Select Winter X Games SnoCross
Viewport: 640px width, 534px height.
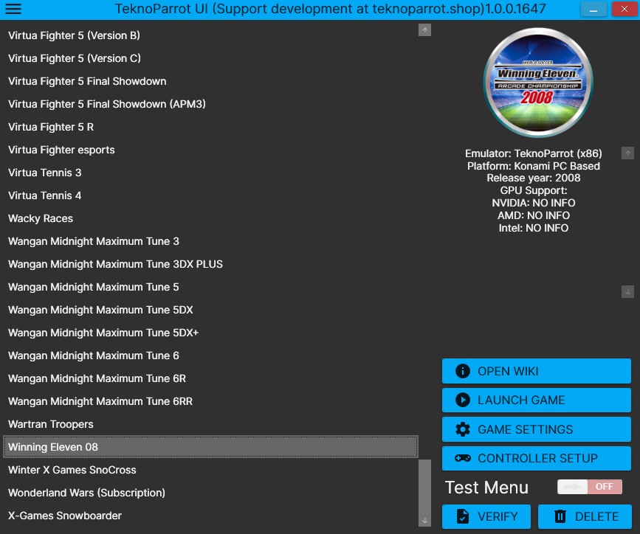210,470
